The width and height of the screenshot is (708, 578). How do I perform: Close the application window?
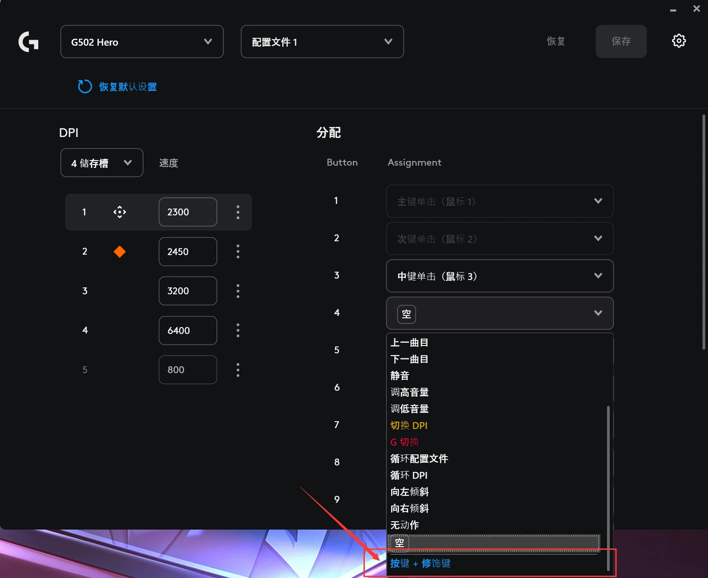(x=696, y=9)
